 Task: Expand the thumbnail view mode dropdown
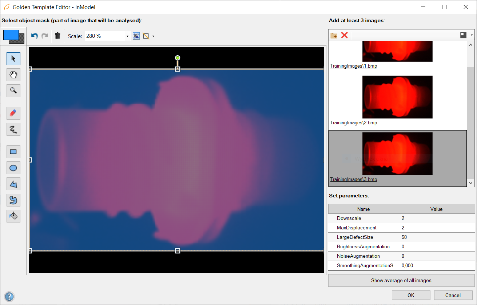(x=472, y=35)
